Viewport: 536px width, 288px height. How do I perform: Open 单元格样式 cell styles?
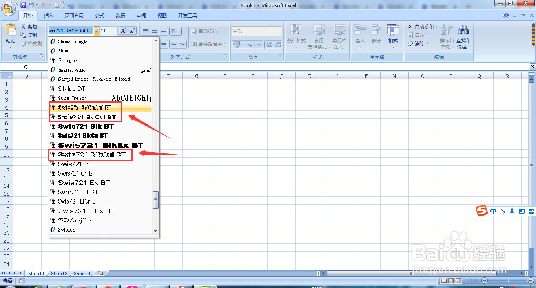click(x=339, y=37)
